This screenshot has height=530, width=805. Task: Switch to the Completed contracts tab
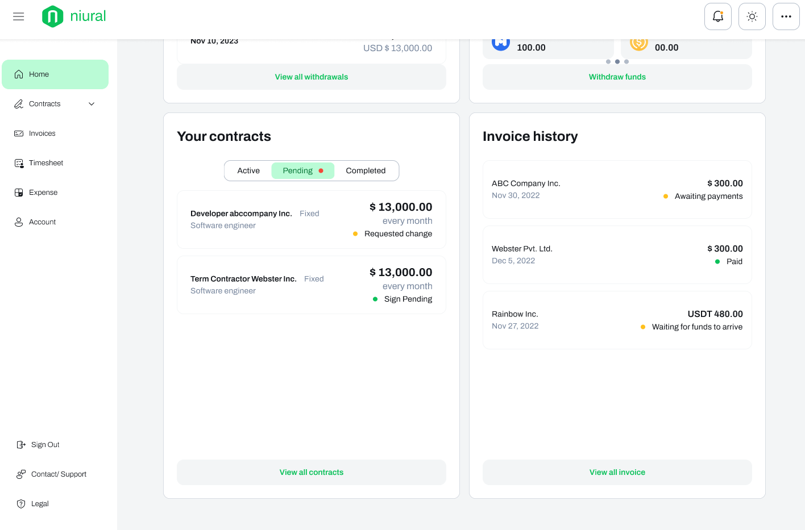click(x=366, y=170)
